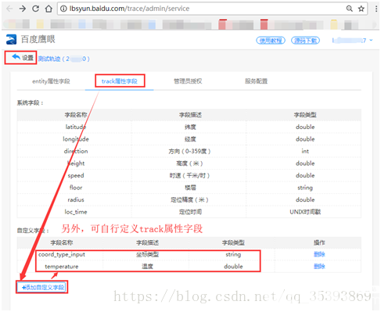The height and width of the screenshot is (312, 381).
Task: Expand the account dropdown arrow
Action: pos(371,40)
